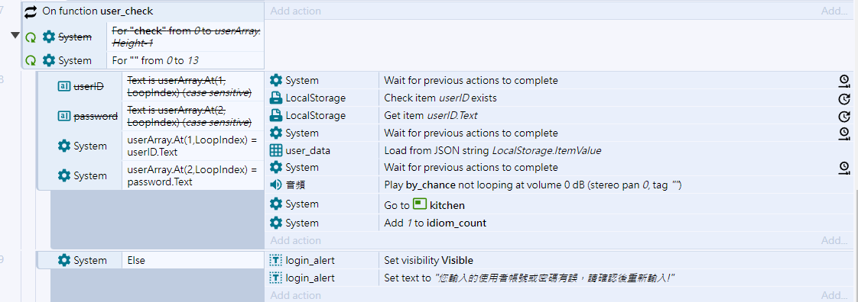Click the password text input object icon
858x302 pixels.
pos(64,116)
